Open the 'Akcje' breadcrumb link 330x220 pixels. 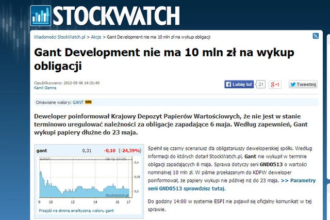96,37
